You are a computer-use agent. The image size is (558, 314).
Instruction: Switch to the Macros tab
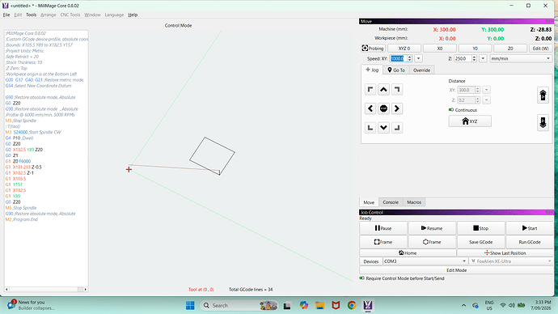[414, 202]
